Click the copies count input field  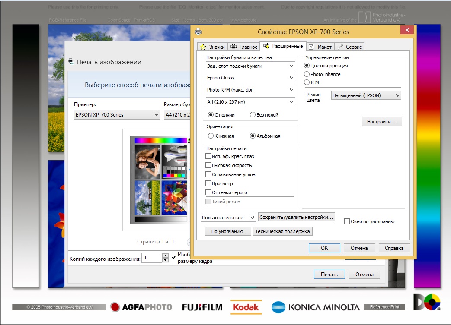point(152,258)
